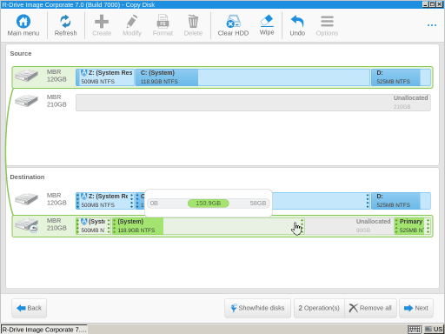
Task: Select source D: 525MB NTFS partition
Action: pyautogui.click(x=401, y=77)
